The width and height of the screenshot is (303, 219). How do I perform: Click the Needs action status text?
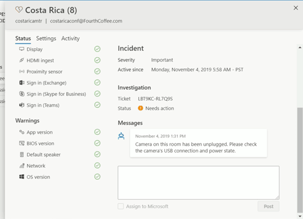point(160,108)
